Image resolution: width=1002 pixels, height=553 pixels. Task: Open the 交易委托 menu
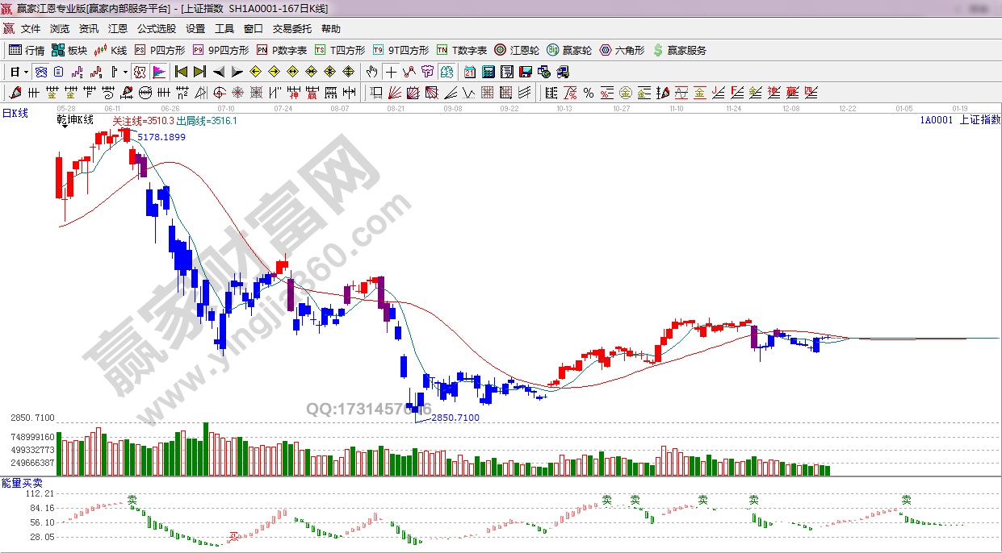pos(291,28)
